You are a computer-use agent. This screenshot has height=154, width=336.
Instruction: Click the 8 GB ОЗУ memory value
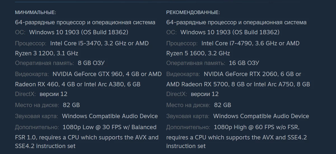click(x=91, y=63)
